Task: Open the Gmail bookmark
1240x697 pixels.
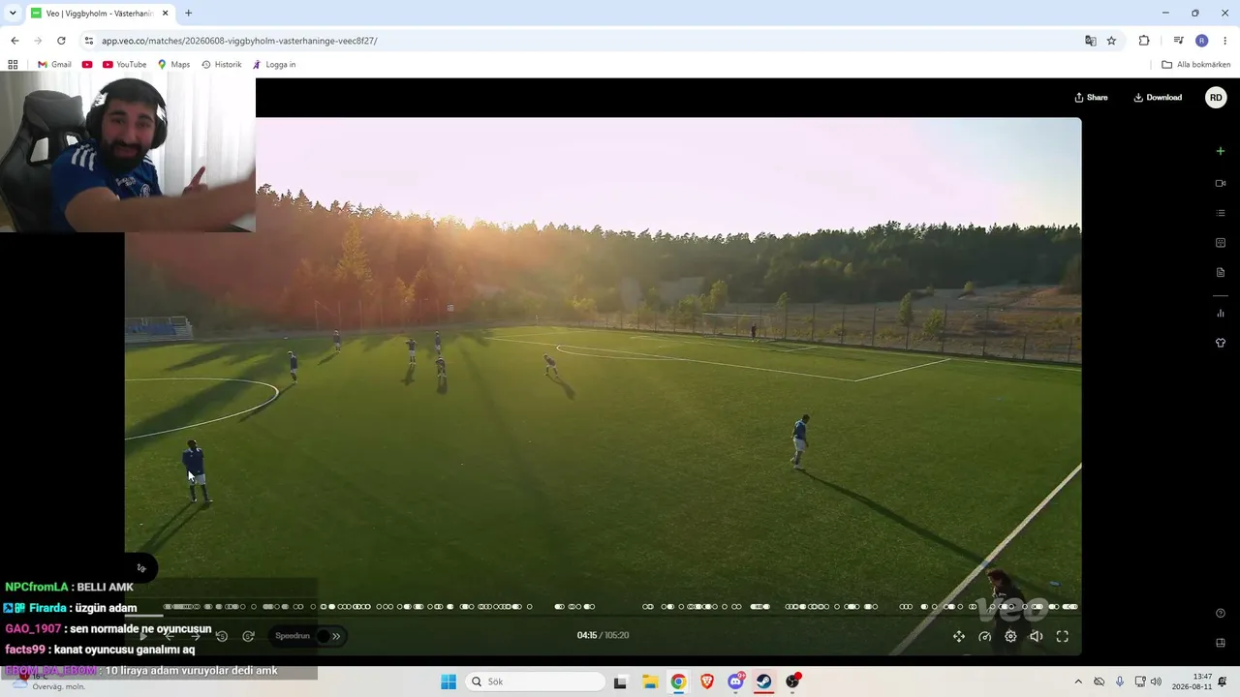Action: click(x=54, y=65)
